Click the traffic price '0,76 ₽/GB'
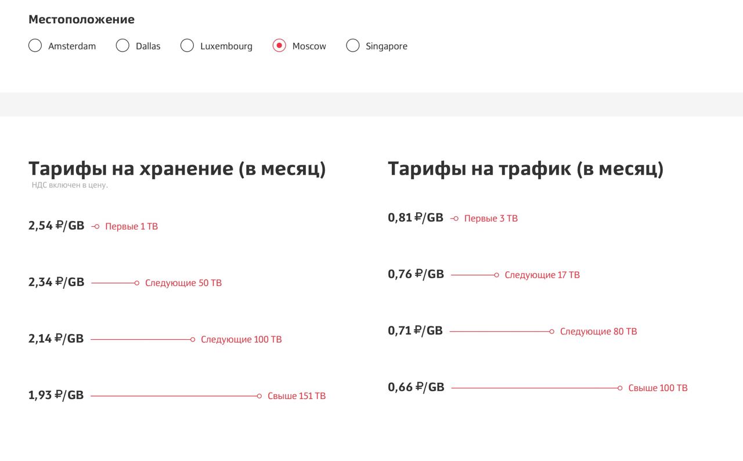This screenshot has width=743, height=461. [416, 274]
